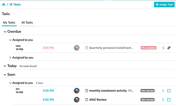Open monthly instalment activity task
The width and height of the screenshot is (176, 106).
pos(108,91)
